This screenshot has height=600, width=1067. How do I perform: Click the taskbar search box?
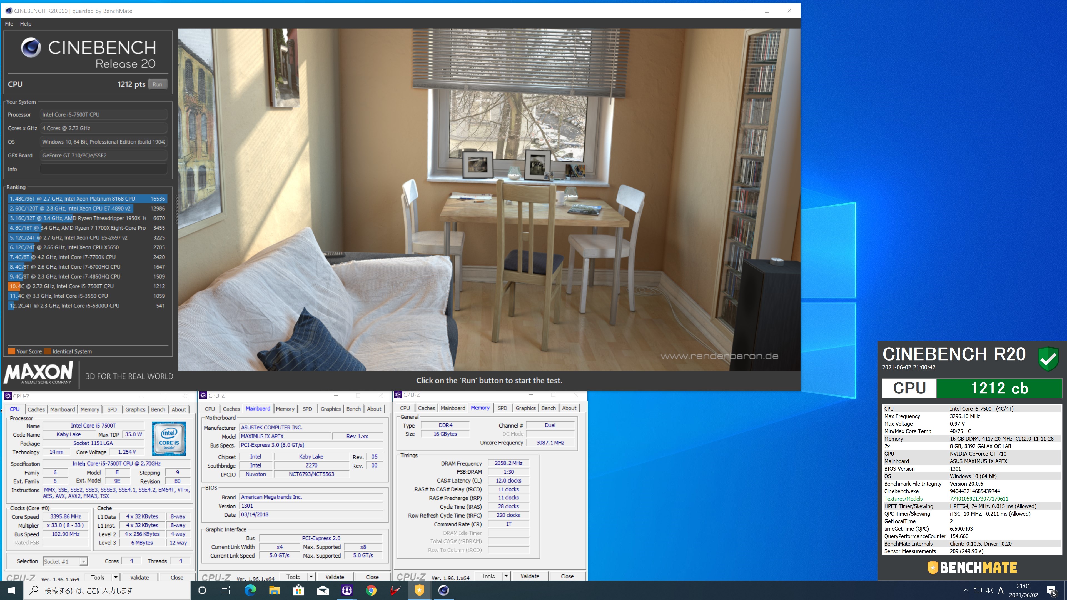(107, 590)
